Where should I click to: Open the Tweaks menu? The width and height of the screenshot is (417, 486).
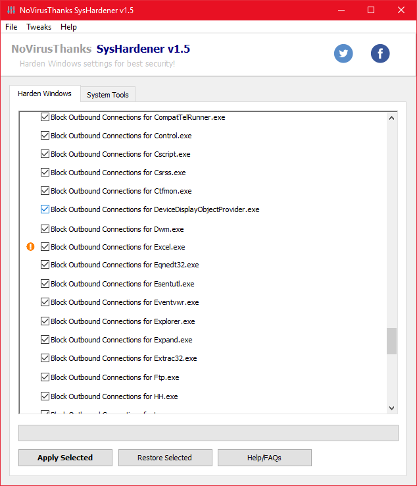coord(39,27)
